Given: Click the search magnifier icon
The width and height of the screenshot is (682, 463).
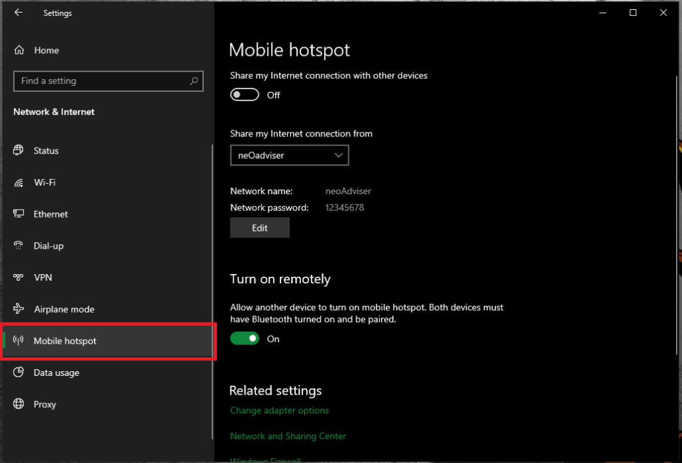Looking at the screenshot, I should [194, 80].
